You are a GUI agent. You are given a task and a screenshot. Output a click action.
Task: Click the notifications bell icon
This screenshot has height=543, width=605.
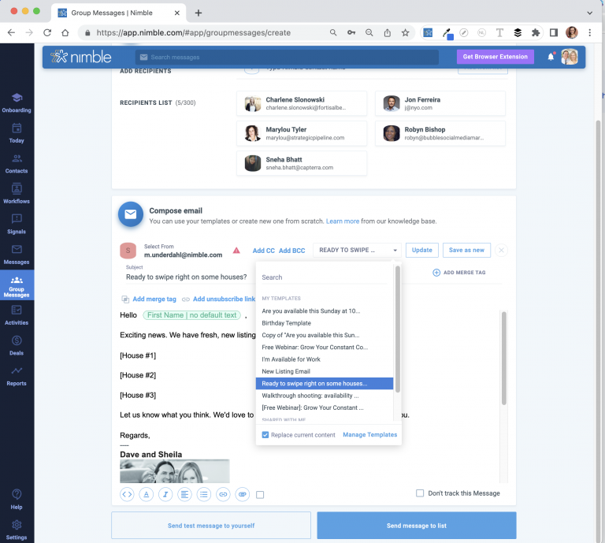(x=551, y=57)
